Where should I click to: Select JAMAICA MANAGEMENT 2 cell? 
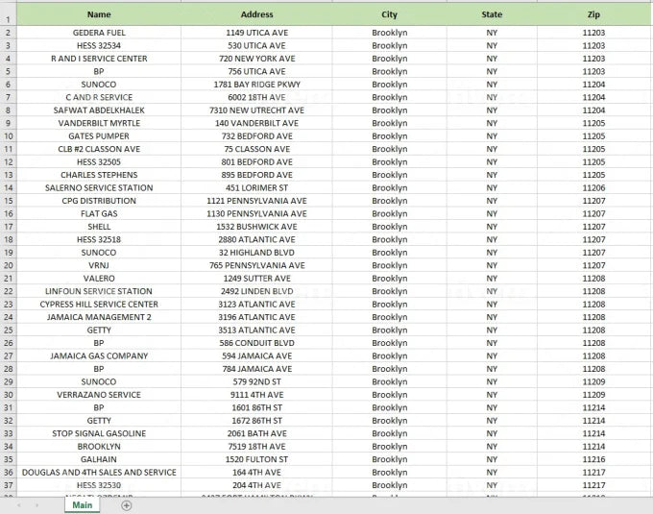(x=99, y=316)
